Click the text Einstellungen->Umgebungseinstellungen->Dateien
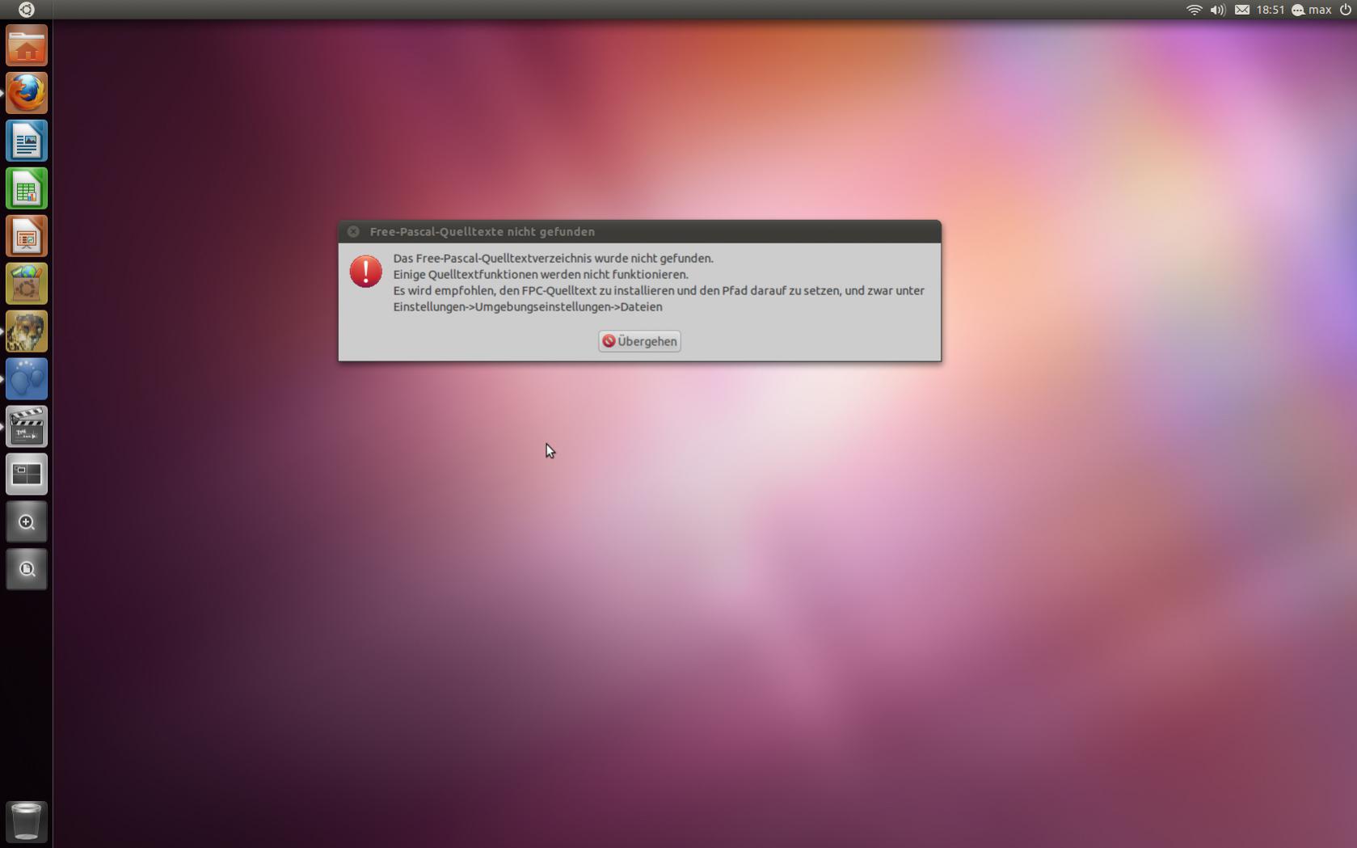The width and height of the screenshot is (1357, 848). click(528, 306)
